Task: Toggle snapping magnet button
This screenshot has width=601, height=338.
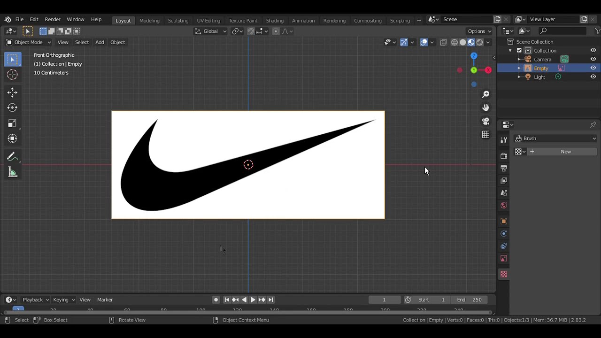Action: point(251,31)
